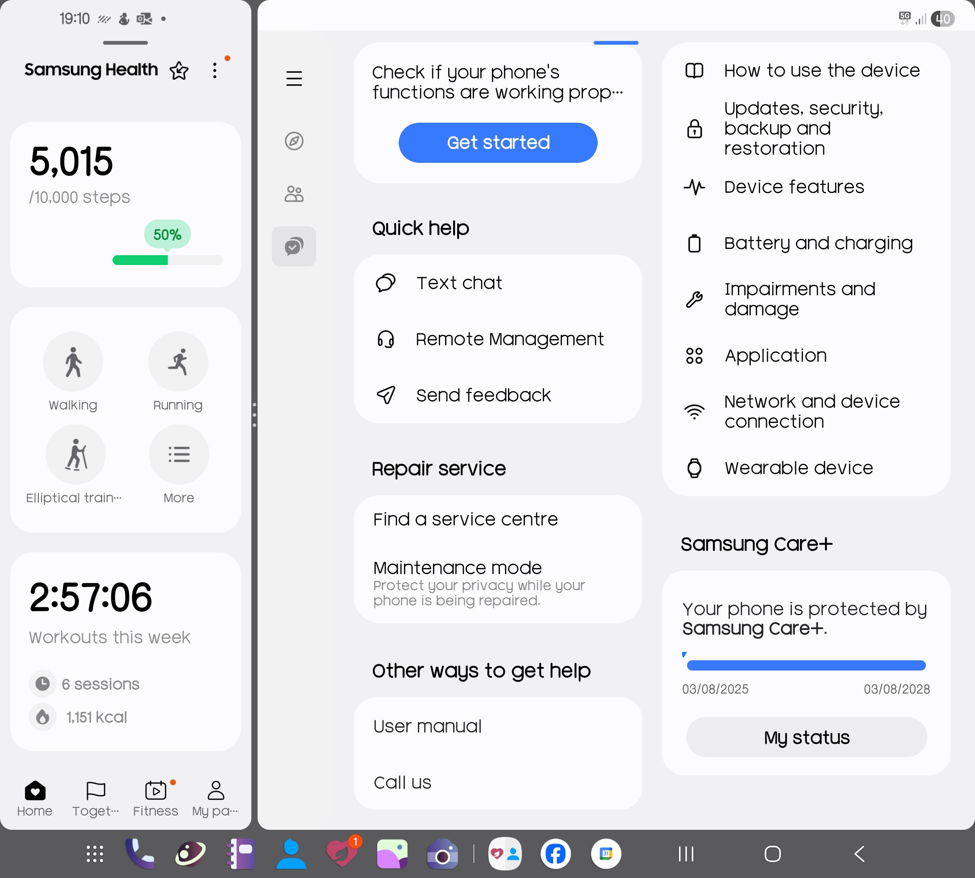975x878 pixels.
Task: Tap the Discover compass sidebar icon
Action: (294, 141)
